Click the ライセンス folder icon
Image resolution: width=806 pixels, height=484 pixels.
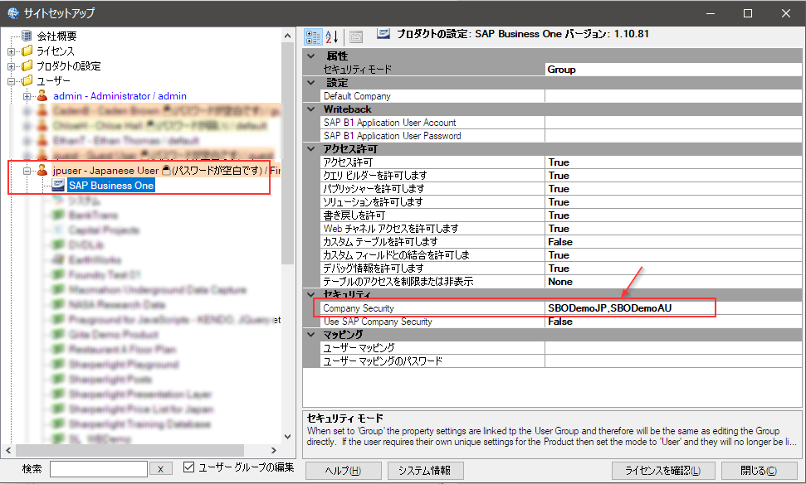[x=27, y=51]
